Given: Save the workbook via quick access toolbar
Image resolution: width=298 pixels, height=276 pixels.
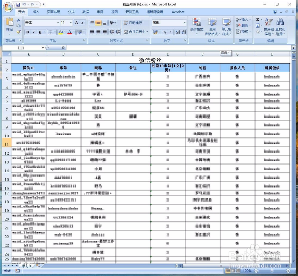Looking at the screenshot, I should [x=18, y=4].
